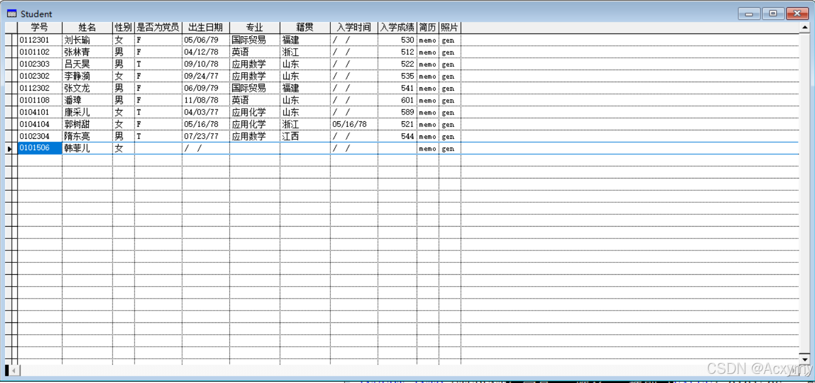Image resolution: width=815 pixels, height=383 pixels.
Task: Click the 照片 column header
Action: coord(449,27)
